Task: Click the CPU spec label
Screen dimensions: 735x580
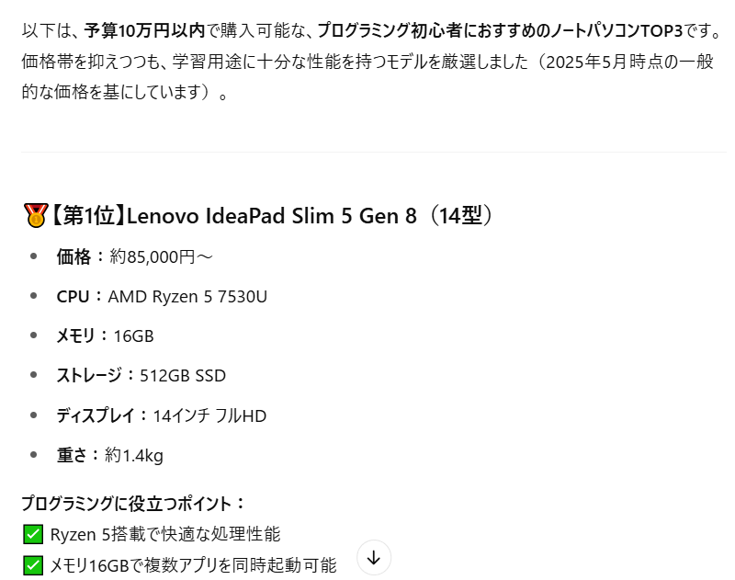Action: (71, 296)
